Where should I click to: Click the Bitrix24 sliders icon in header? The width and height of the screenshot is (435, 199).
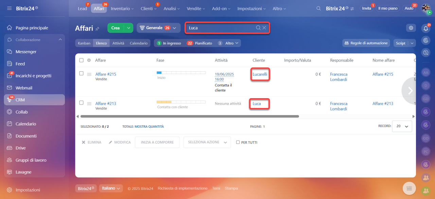pos(352,8)
